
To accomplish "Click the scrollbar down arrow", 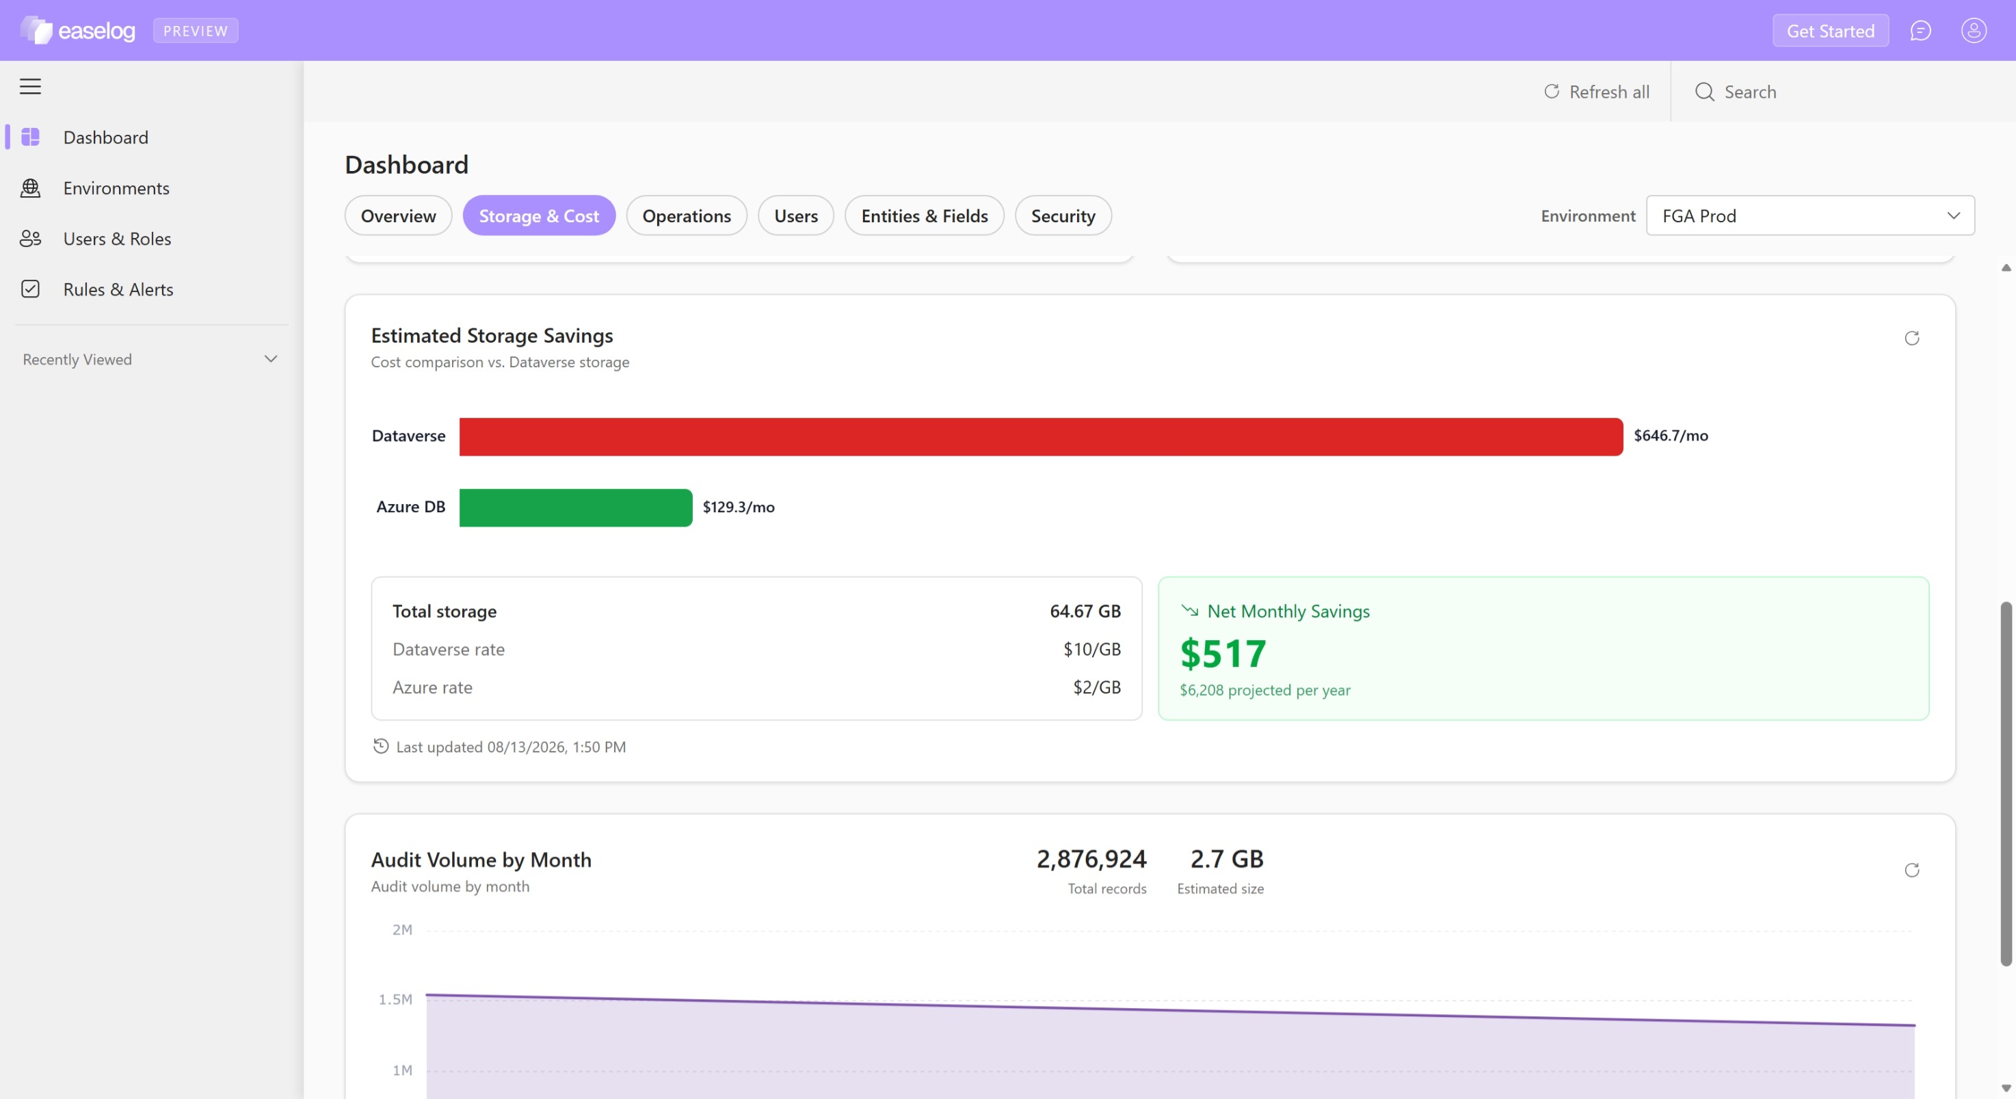I will [2005, 1088].
